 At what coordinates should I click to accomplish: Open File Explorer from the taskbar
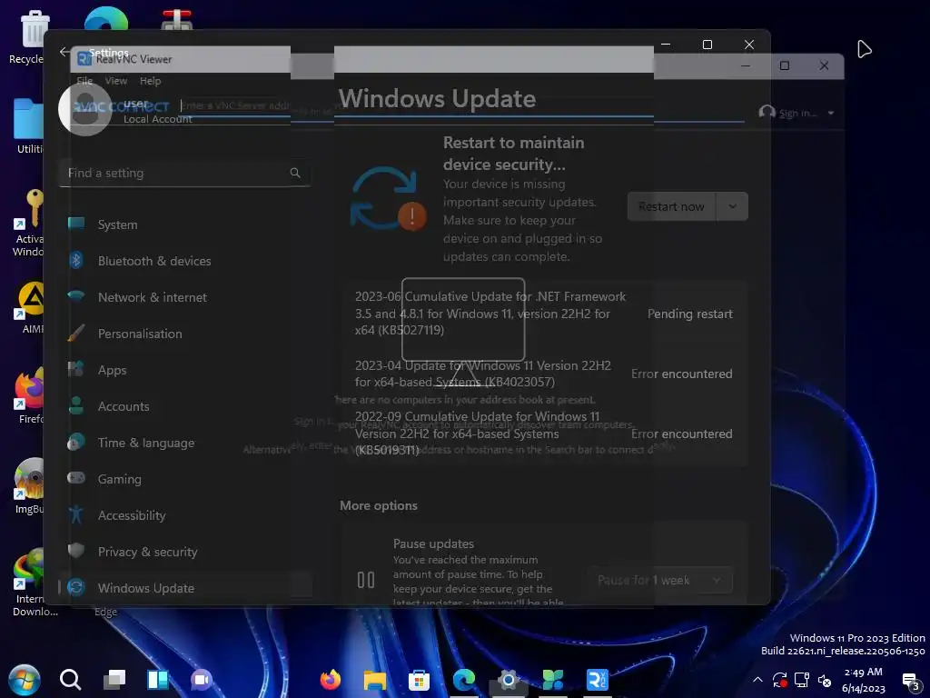point(375,680)
